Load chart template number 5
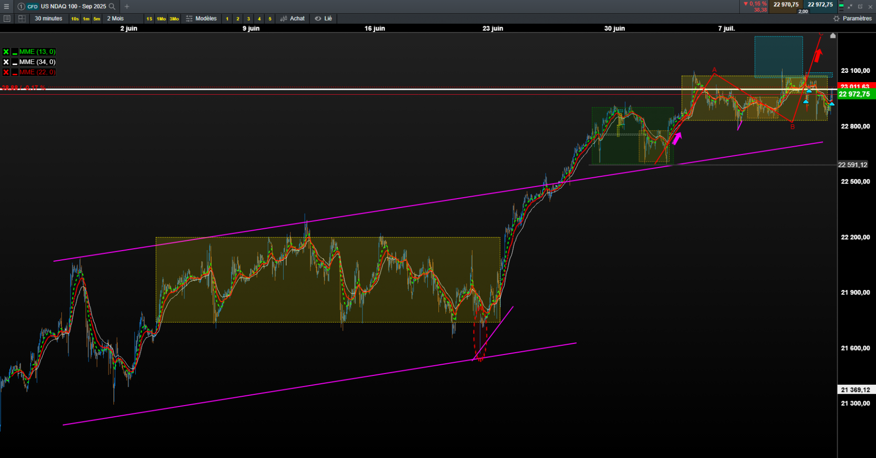This screenshot has width=876, height=458. pyautogui.click(x=270, y=19)
